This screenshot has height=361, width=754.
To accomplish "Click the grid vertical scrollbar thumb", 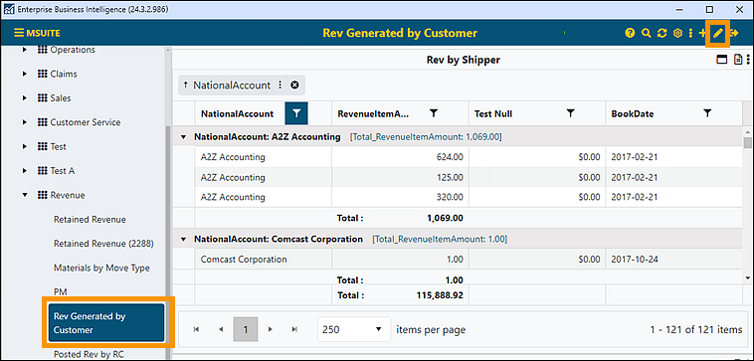I will coord(747,143).
